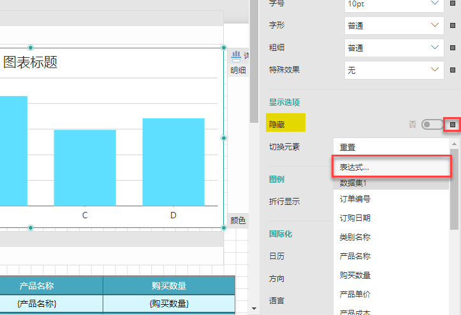This screenshot has height=315, width=461.
Task: Toggle the 隐藏 switch on
Action: (432, 125)
